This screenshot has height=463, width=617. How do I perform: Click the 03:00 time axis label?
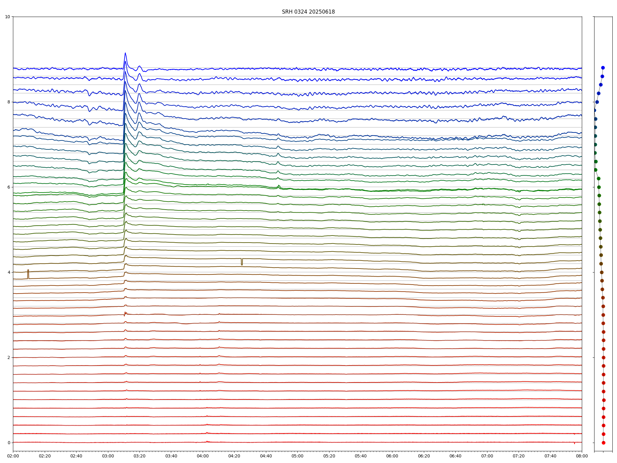point(108,456)
